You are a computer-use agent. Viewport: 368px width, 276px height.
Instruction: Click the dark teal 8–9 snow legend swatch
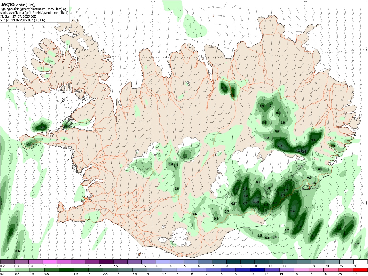(x=233, y=262)
